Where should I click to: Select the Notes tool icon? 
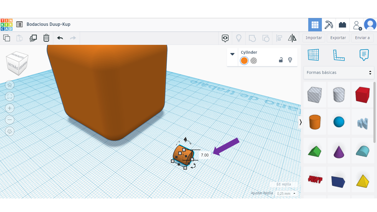pos(364,55)
